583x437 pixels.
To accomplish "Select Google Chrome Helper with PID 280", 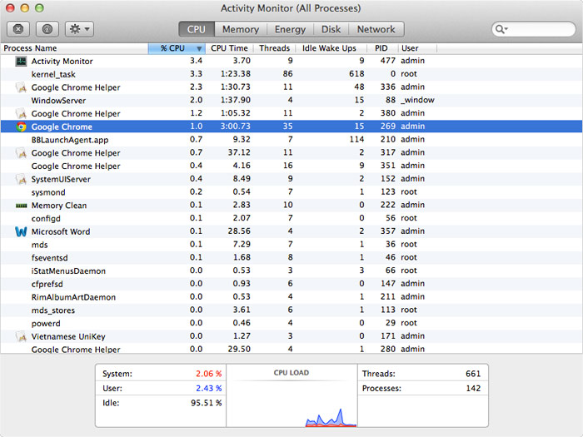I will coord(291,349).
